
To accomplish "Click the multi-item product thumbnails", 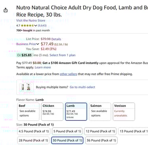I will (x=26, y=87).
